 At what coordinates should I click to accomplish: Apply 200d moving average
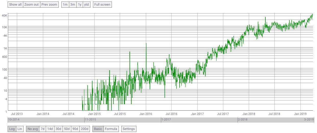84,129
